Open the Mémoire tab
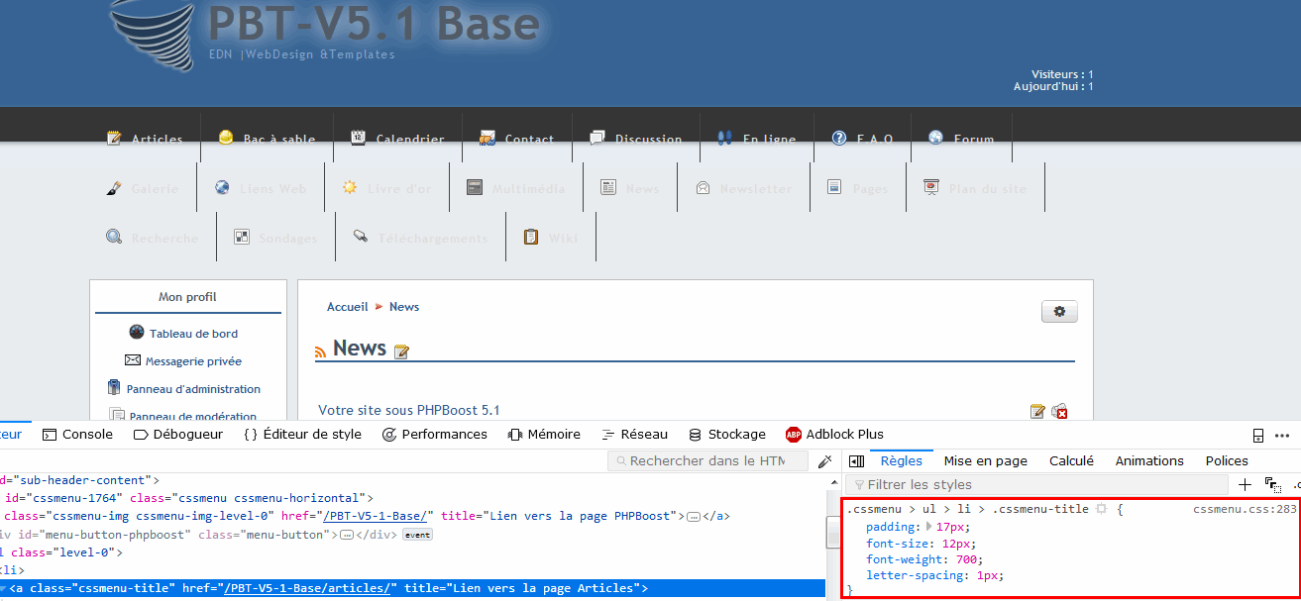This screenshot has height=601, width=1301. pyautogui.click(x=544, y=435)
